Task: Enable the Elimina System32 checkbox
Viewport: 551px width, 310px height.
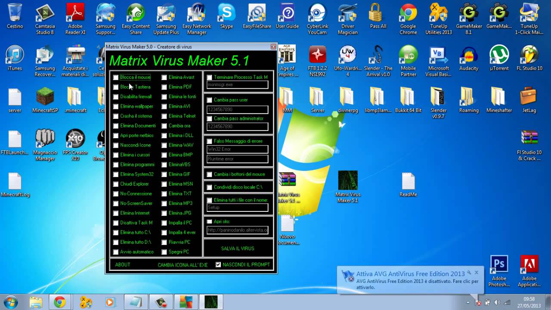Action: coord(116,174)
